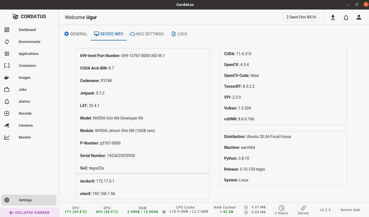Click the Dashboard grid icon in sidebar
Viewport: 369px width, 217px height.
tap(7, 30)
